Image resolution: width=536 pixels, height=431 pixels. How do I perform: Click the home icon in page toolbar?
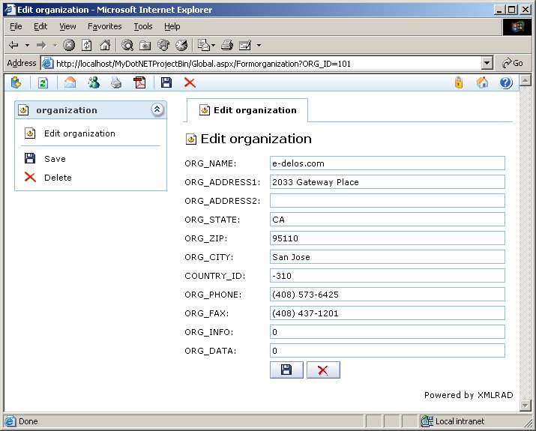click(x=482, y=83)
